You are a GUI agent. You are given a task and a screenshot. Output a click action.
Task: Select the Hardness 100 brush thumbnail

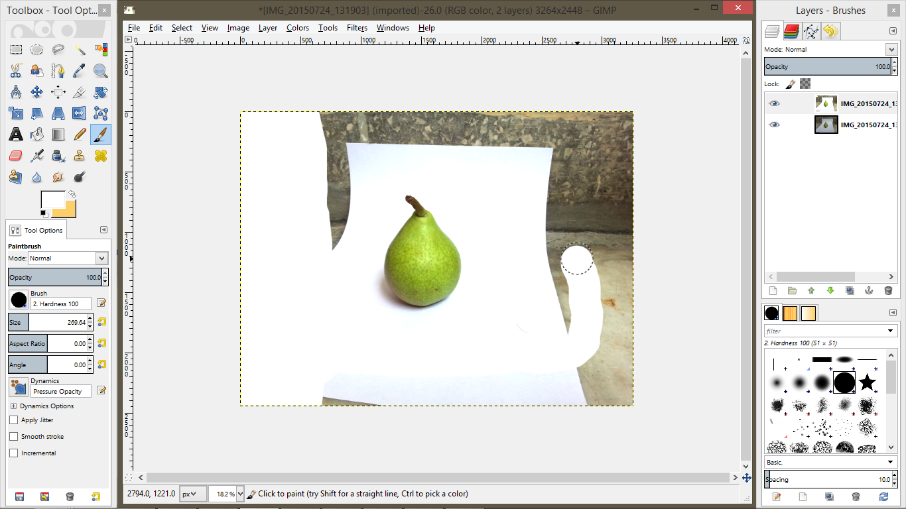[845, 383]
